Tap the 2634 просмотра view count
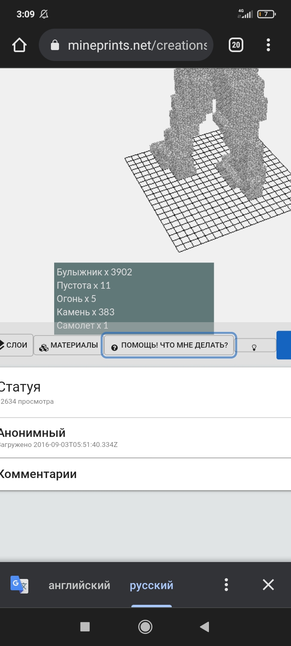Viewport: 291px width, 646px height. pos(27,401)
